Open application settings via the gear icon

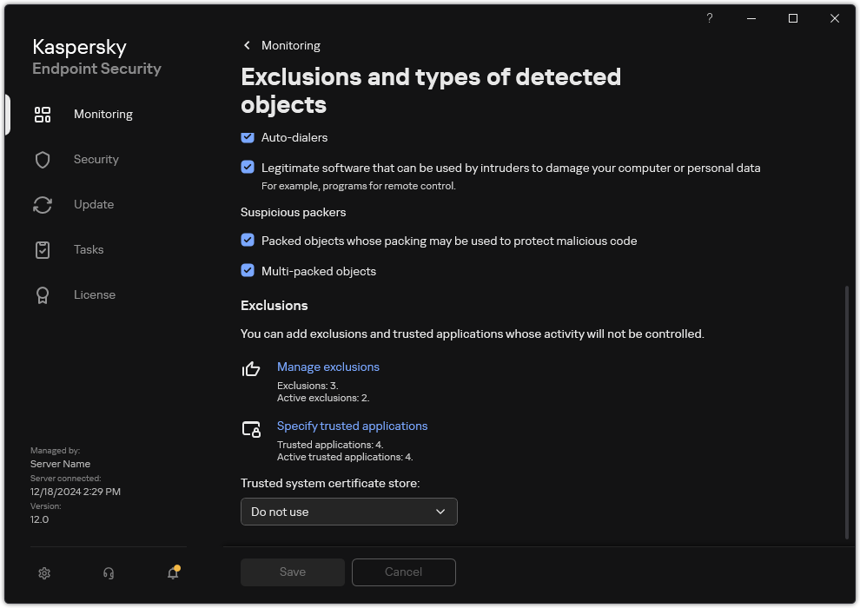pos(44,573)
